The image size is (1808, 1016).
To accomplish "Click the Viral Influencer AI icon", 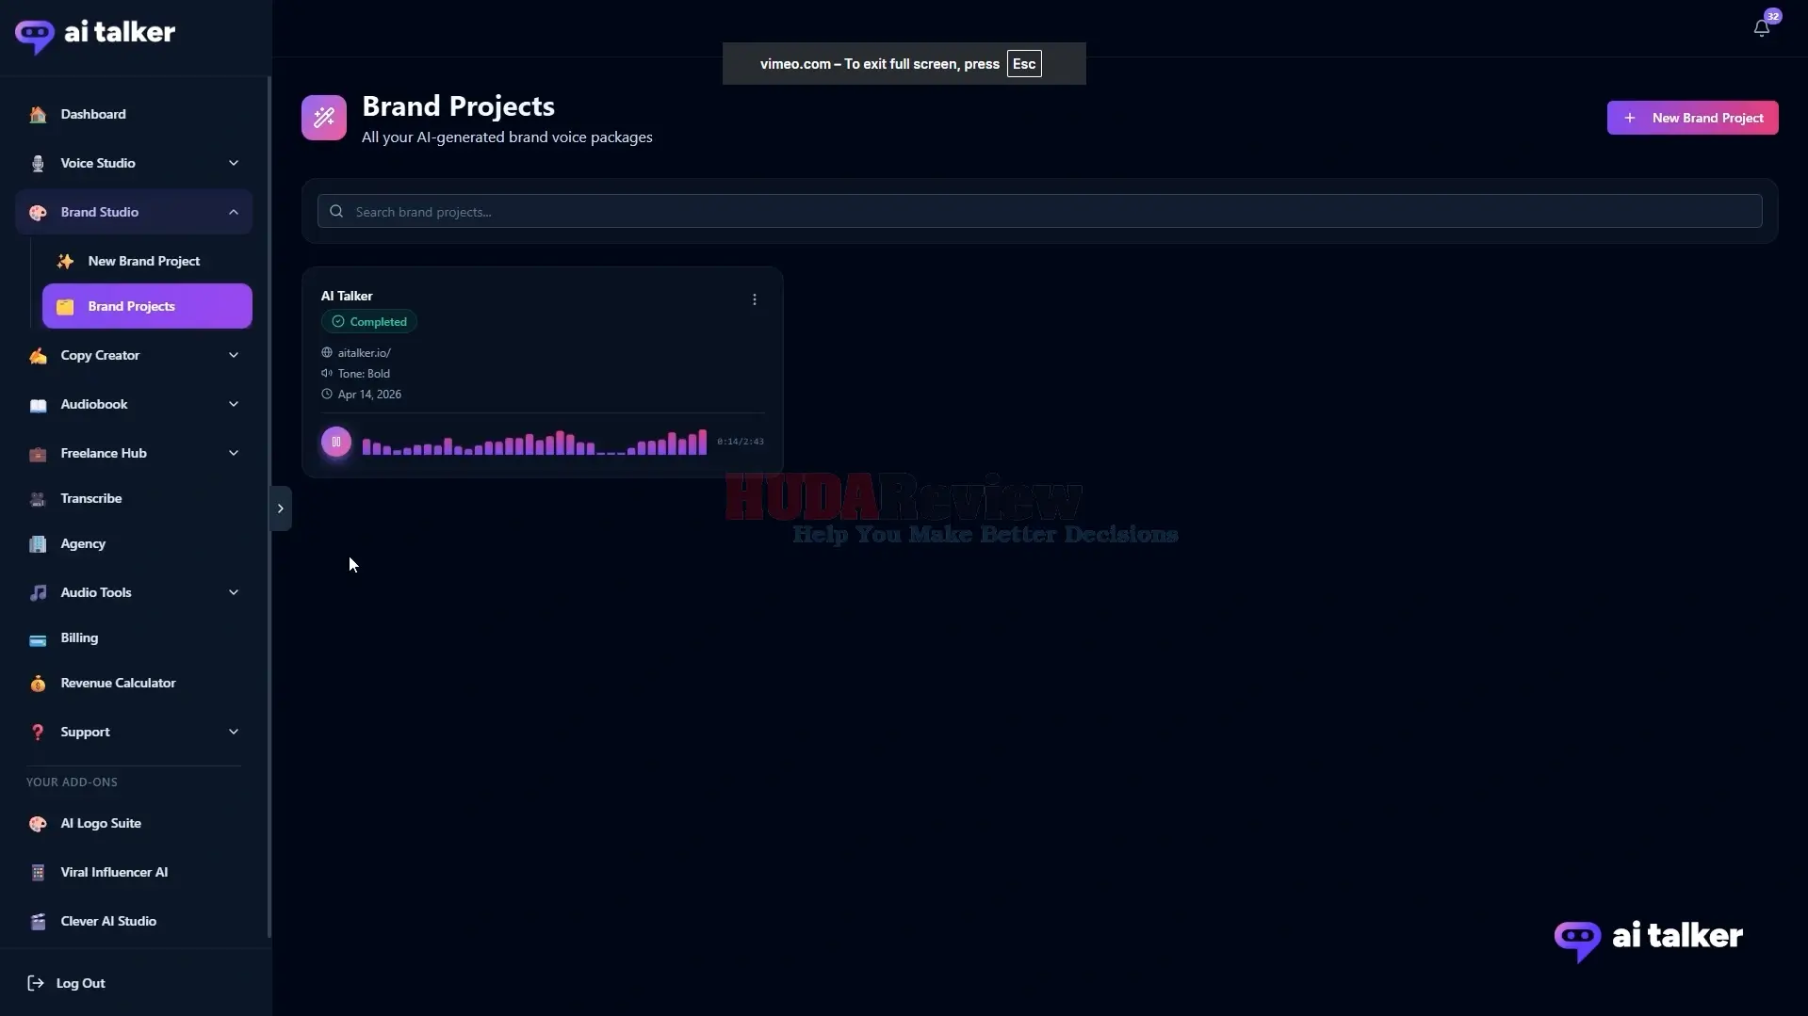I will click(x=38, y=873).
